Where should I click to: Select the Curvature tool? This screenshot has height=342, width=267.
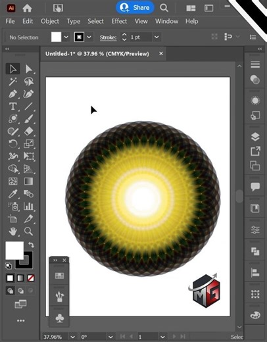pos(28,94)
